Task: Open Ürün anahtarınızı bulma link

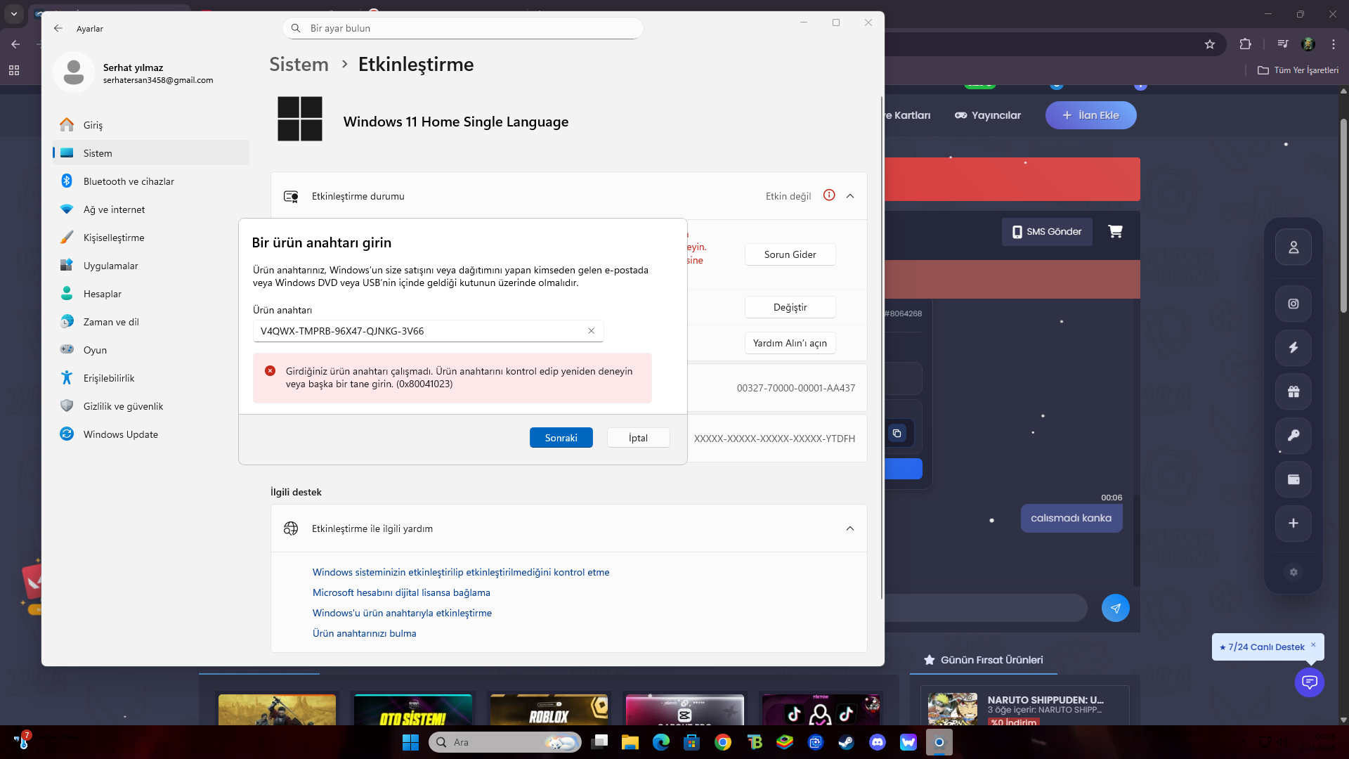Action: pos(364,633)
